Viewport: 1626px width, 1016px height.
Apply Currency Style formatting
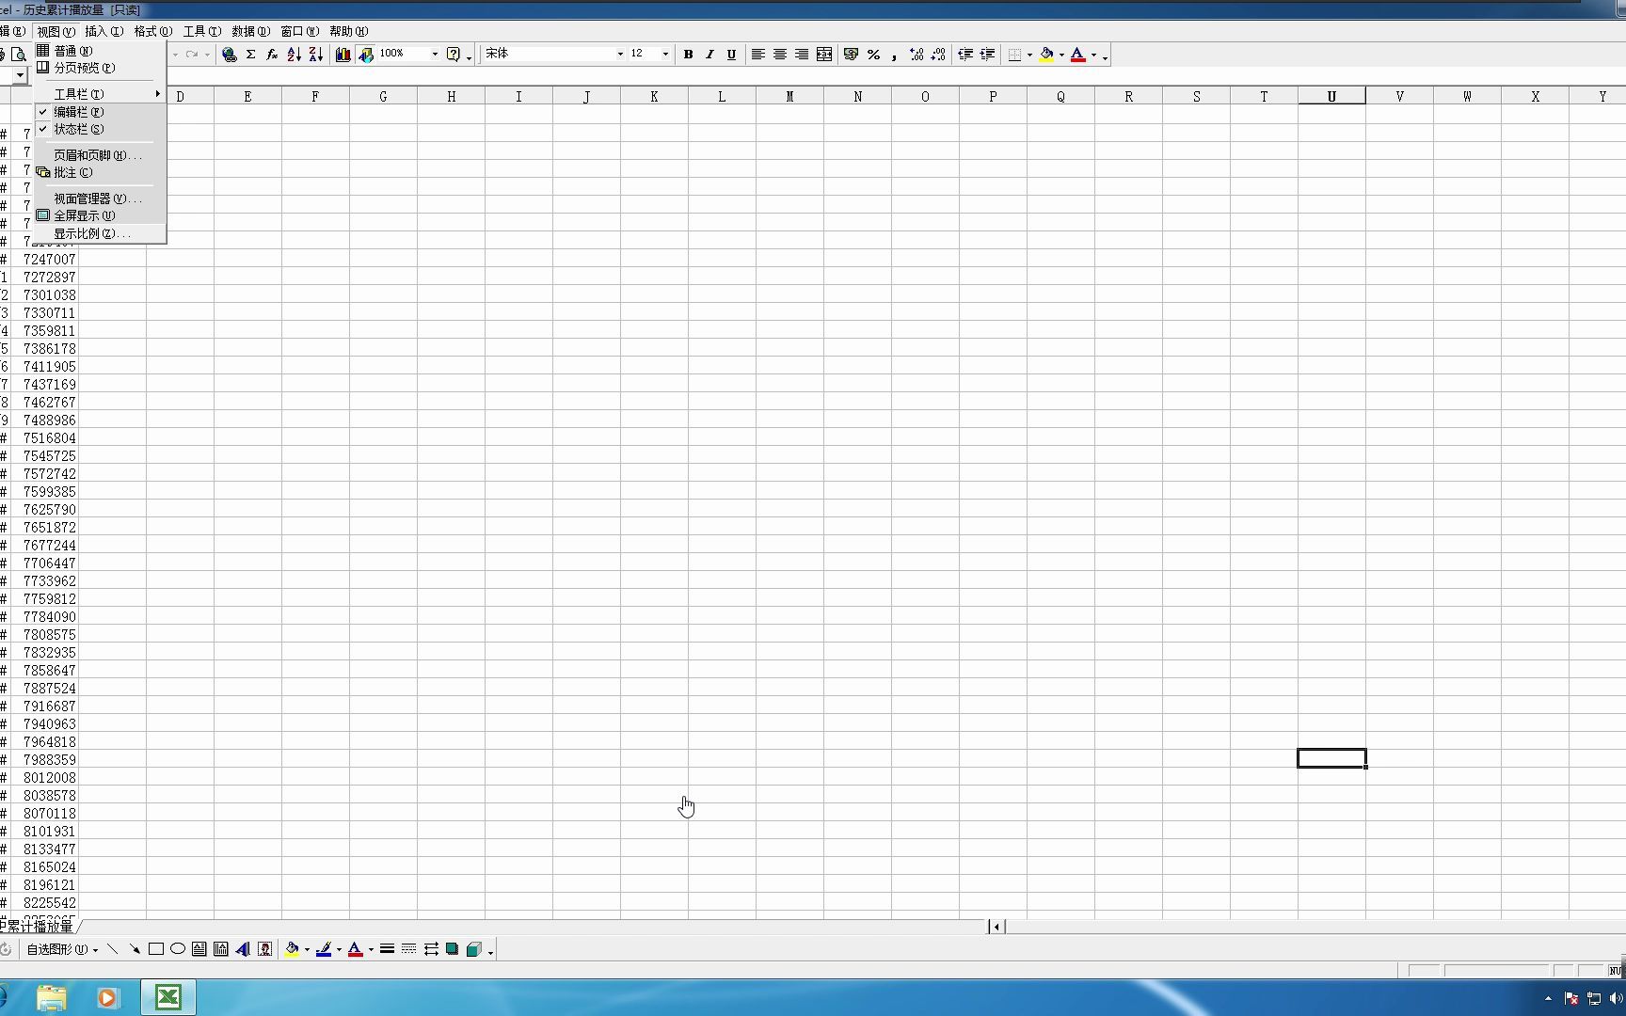(x=851, y=55)
